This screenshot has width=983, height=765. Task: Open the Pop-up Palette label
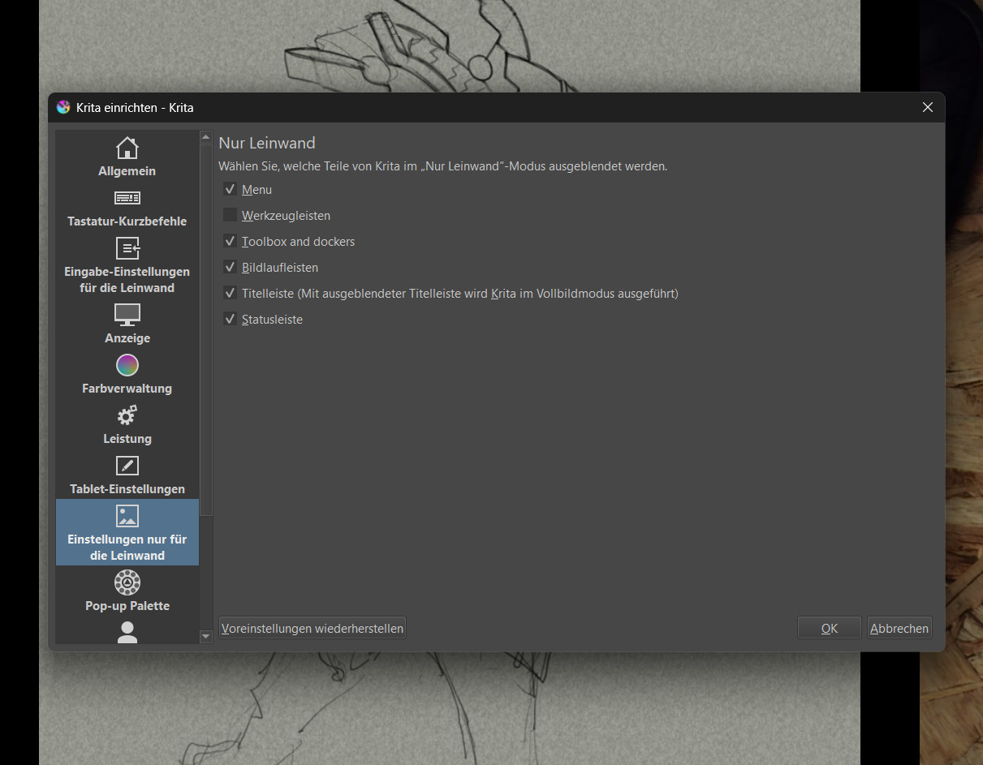[x=127, y=606]
